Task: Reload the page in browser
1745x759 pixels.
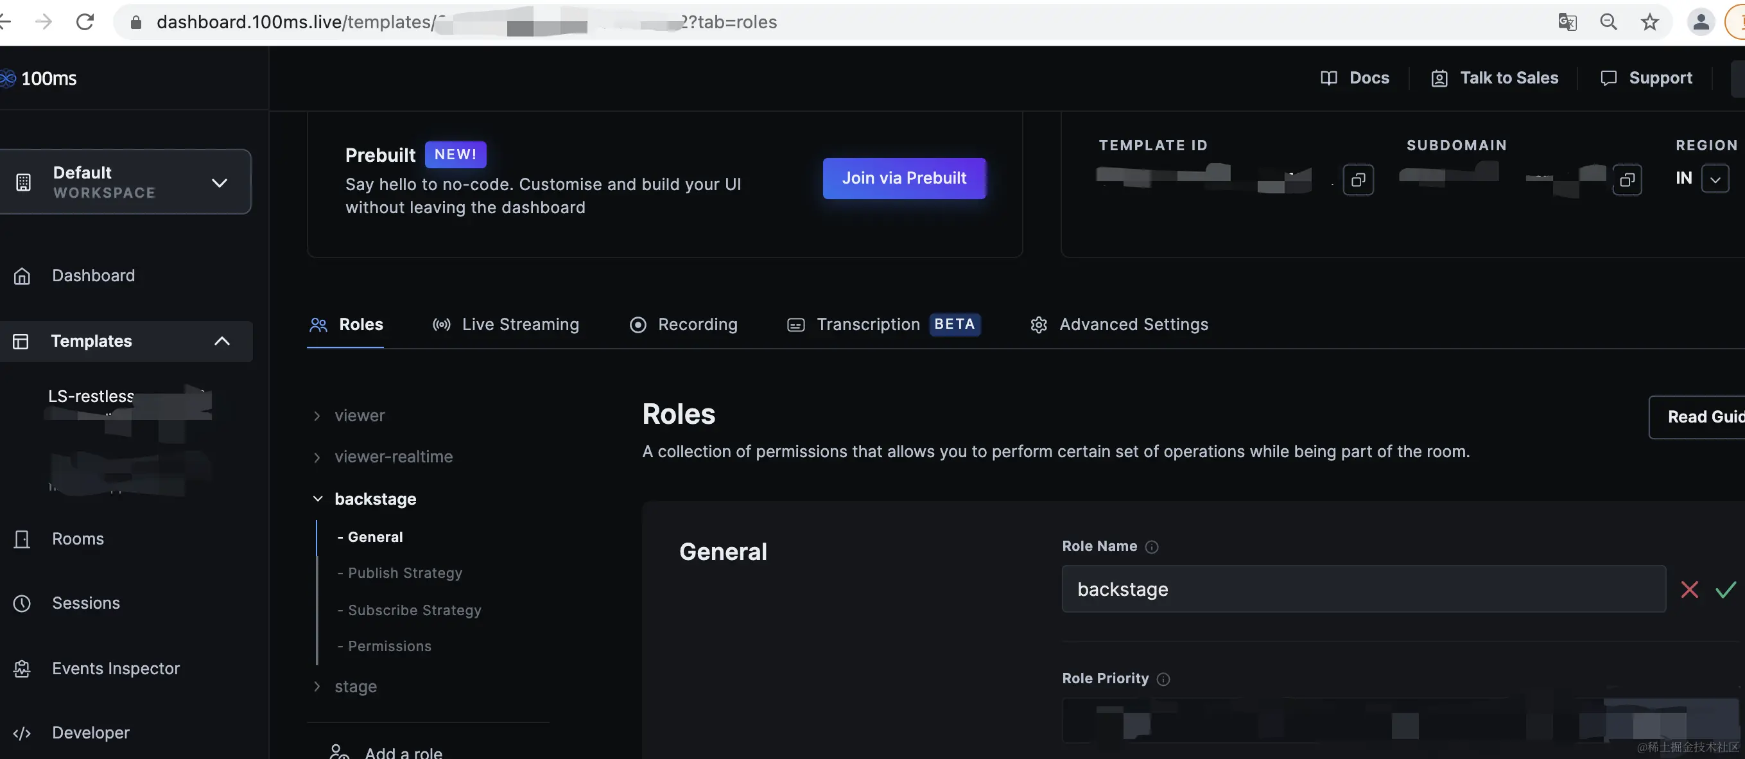Action: [x=85, y=22]
